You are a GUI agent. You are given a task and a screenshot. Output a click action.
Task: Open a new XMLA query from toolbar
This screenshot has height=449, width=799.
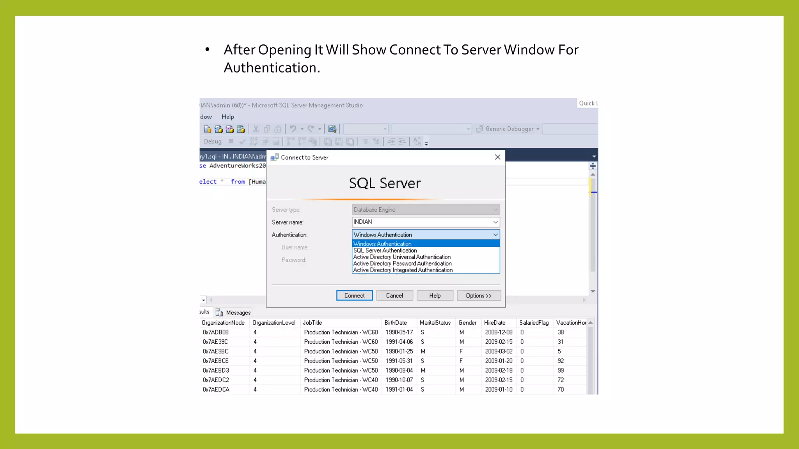pyautogui.click(x=241, y=129)
